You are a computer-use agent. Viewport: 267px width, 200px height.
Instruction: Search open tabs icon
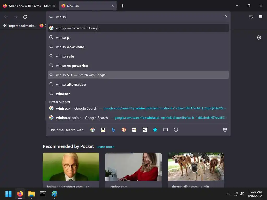point(166,130)
